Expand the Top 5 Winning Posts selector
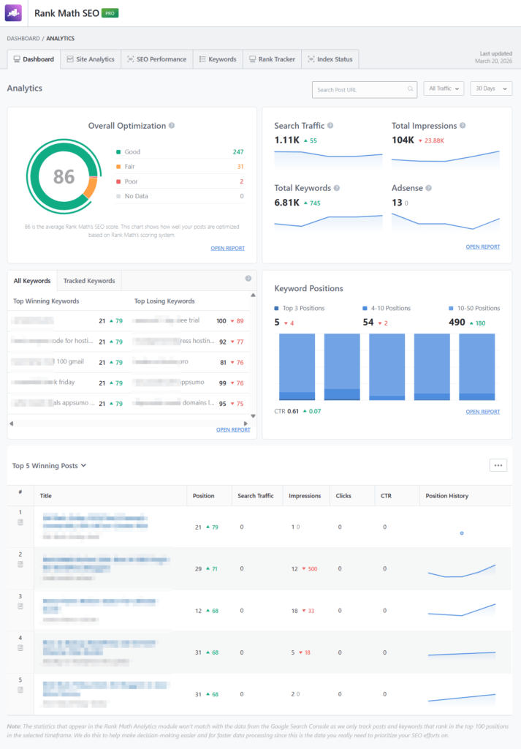Image resolution: width=521 pixels, height=749 pixels. [x=49, y=466]
